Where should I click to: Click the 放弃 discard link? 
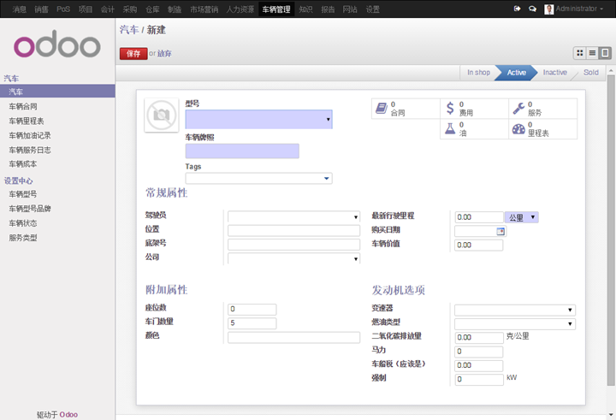[164, 53]
